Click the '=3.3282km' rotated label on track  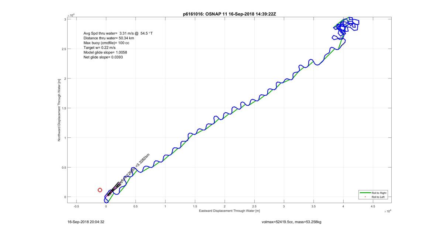[142, 161]
